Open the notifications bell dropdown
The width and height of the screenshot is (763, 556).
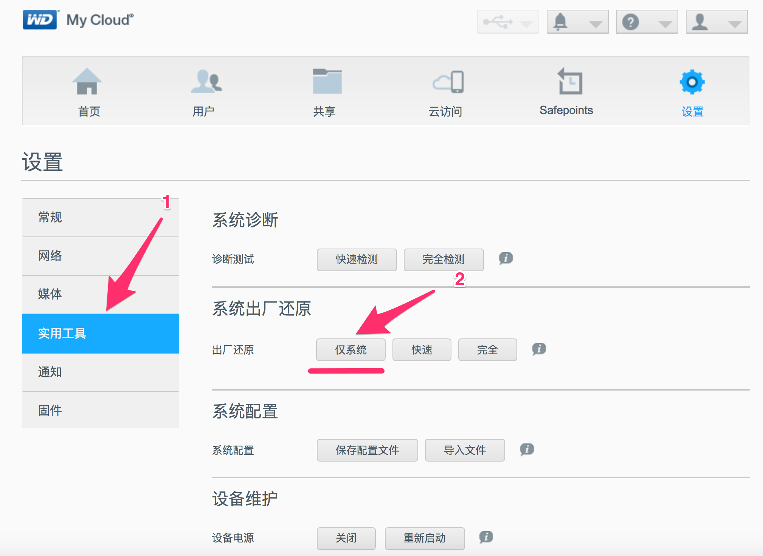577,22
